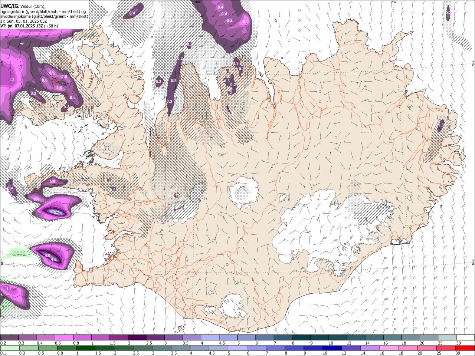Click the '15W' longitude label
Image resolution: width=475 pixels, height=356 pixels.
point(393,1)
